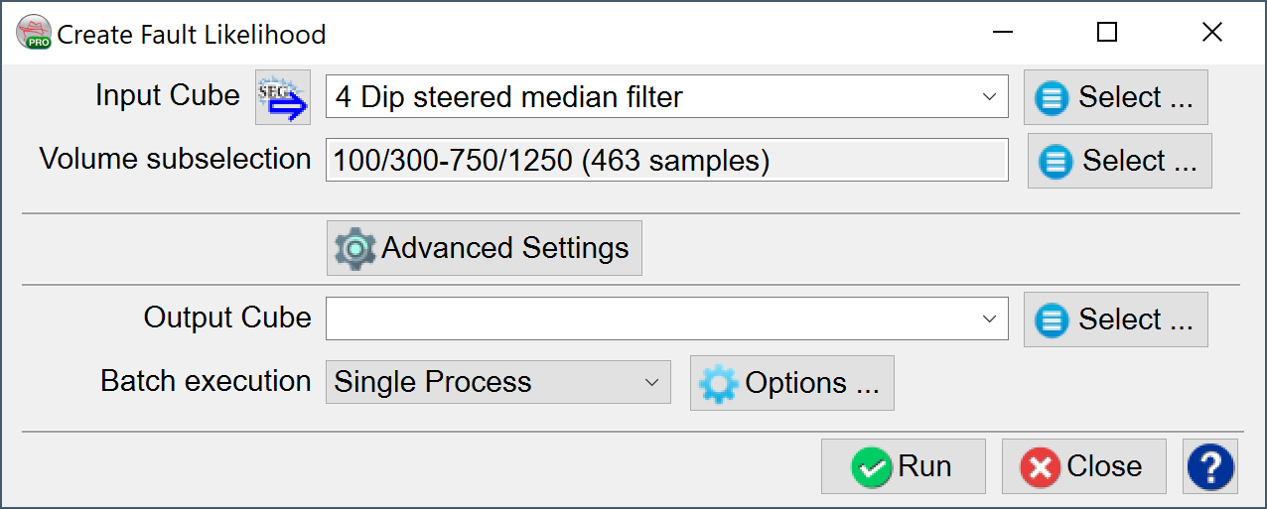Expand the Output Cube dropdown arrow
Viewport: 1267px width, 509px height.
(989, 319)
